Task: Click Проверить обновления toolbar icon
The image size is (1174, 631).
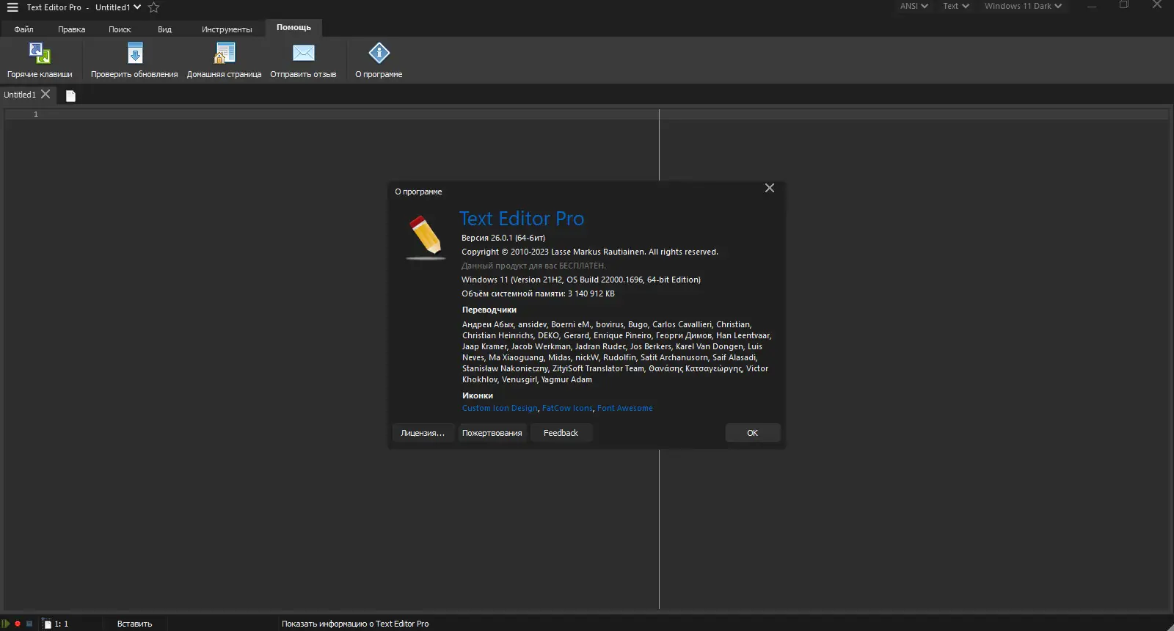Action: point(135,53)
